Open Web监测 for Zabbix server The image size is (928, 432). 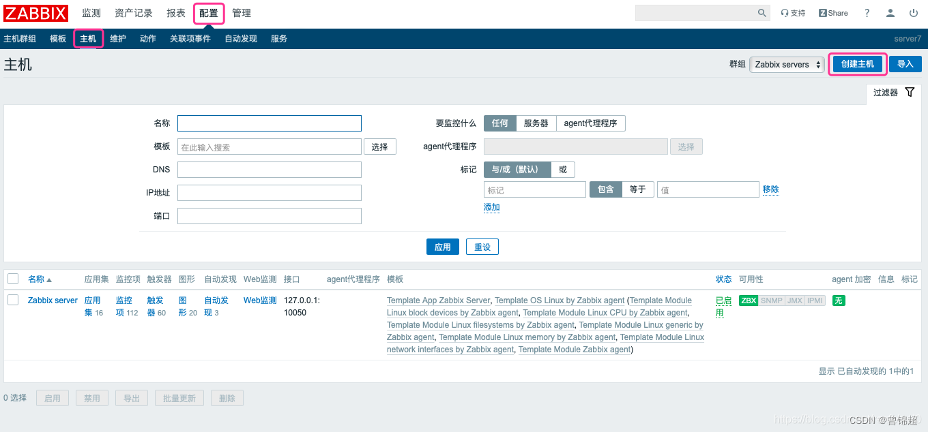260,300
